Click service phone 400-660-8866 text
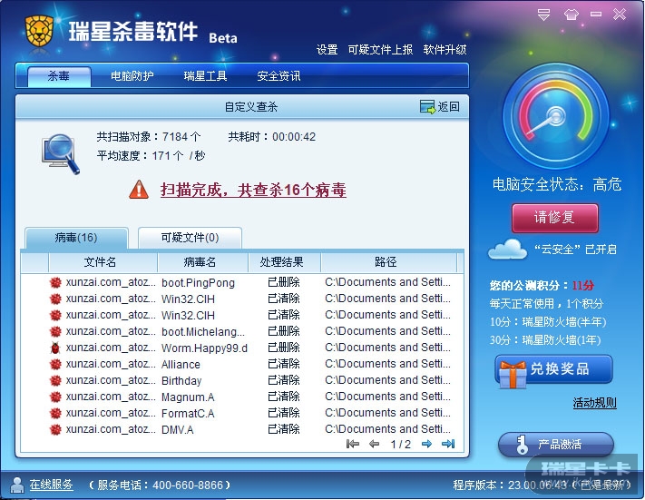Screen dimensions: 645x500 tap(160, 485)
